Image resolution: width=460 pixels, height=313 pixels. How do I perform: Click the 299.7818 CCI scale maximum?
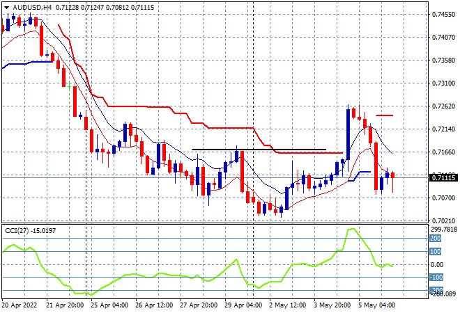[443, 230]
